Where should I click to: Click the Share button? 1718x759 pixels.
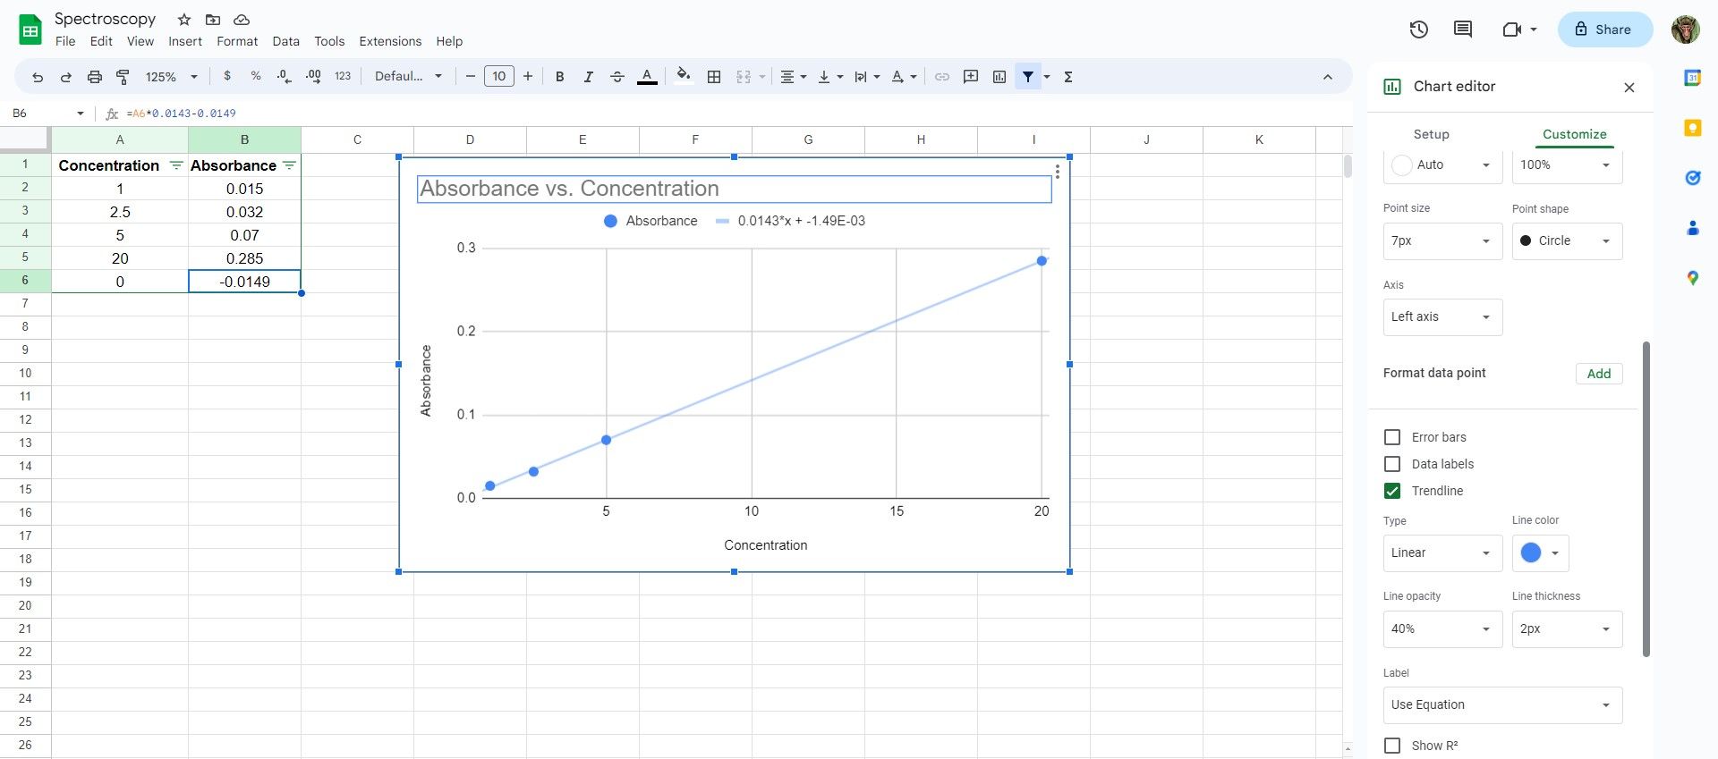[x=1604, y=30]
